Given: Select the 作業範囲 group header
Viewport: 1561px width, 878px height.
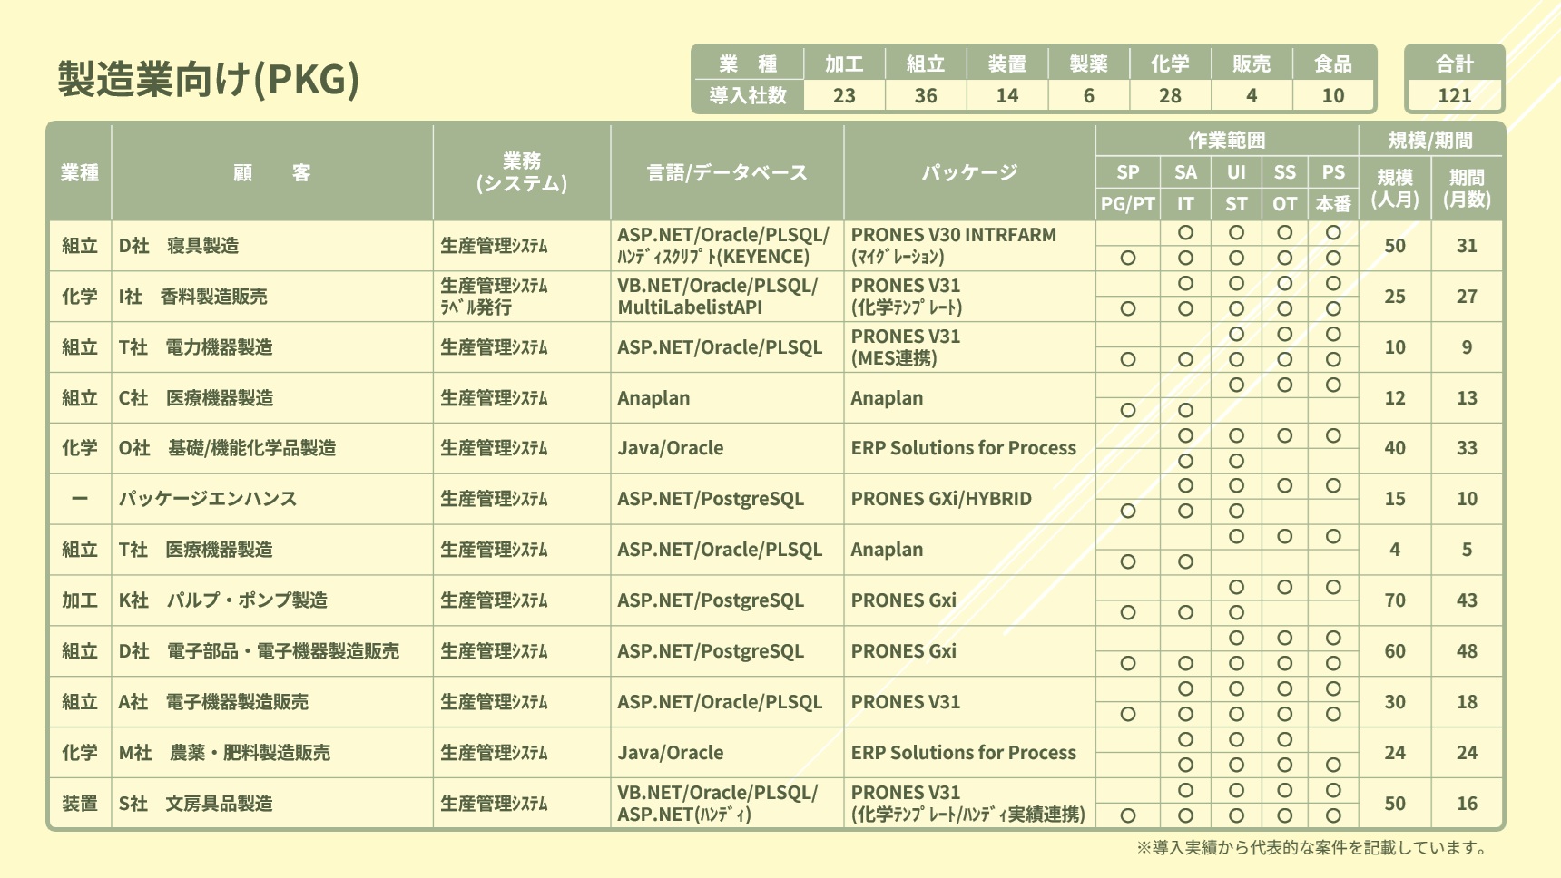Looking at the screenshot, I should pyautogui.click(x=1226, y=141).
